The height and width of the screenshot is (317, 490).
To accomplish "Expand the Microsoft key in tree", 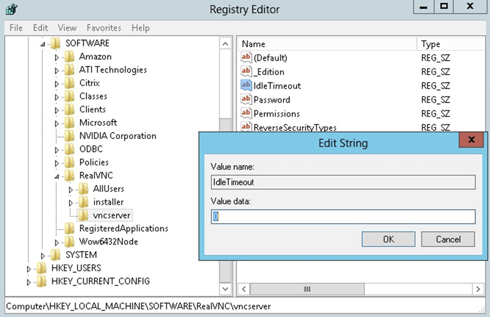I will 57,123.
